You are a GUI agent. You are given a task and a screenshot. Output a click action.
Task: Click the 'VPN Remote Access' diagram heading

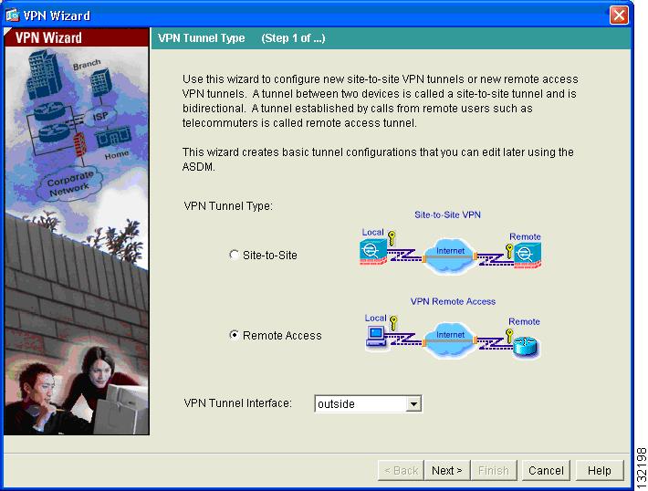(453, 301)
